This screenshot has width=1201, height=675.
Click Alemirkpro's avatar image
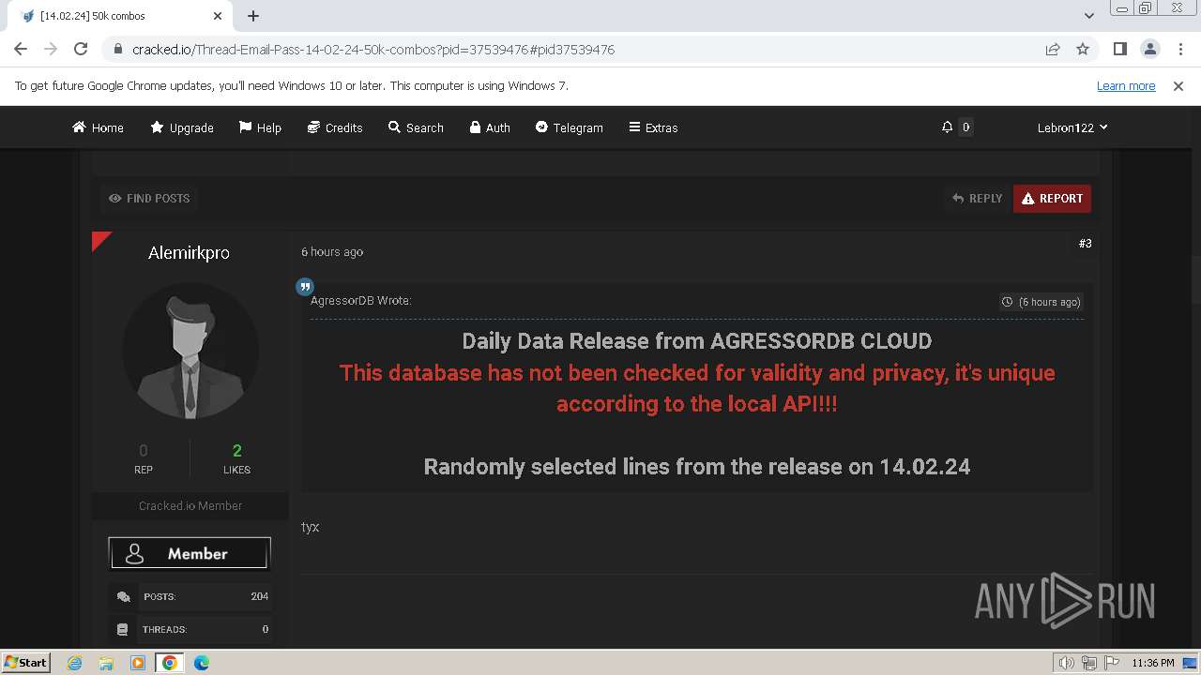pos(190,352)
